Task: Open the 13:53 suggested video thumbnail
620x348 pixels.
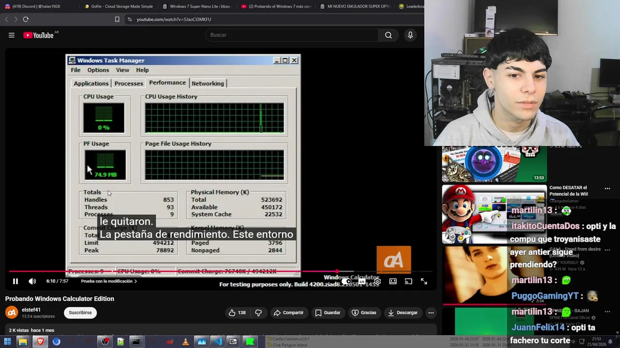Action: coord(494,164)
